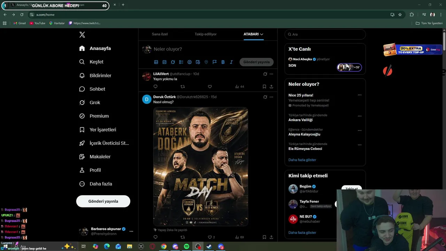Image resolution: width=446 pixels, height=251 pixels.
Task: Reply to LilAliVert's post
Action: tap(155, 86)
